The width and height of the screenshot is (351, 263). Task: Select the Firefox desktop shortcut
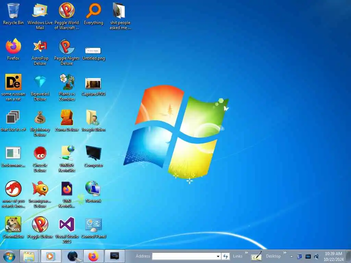pos(13,49)
